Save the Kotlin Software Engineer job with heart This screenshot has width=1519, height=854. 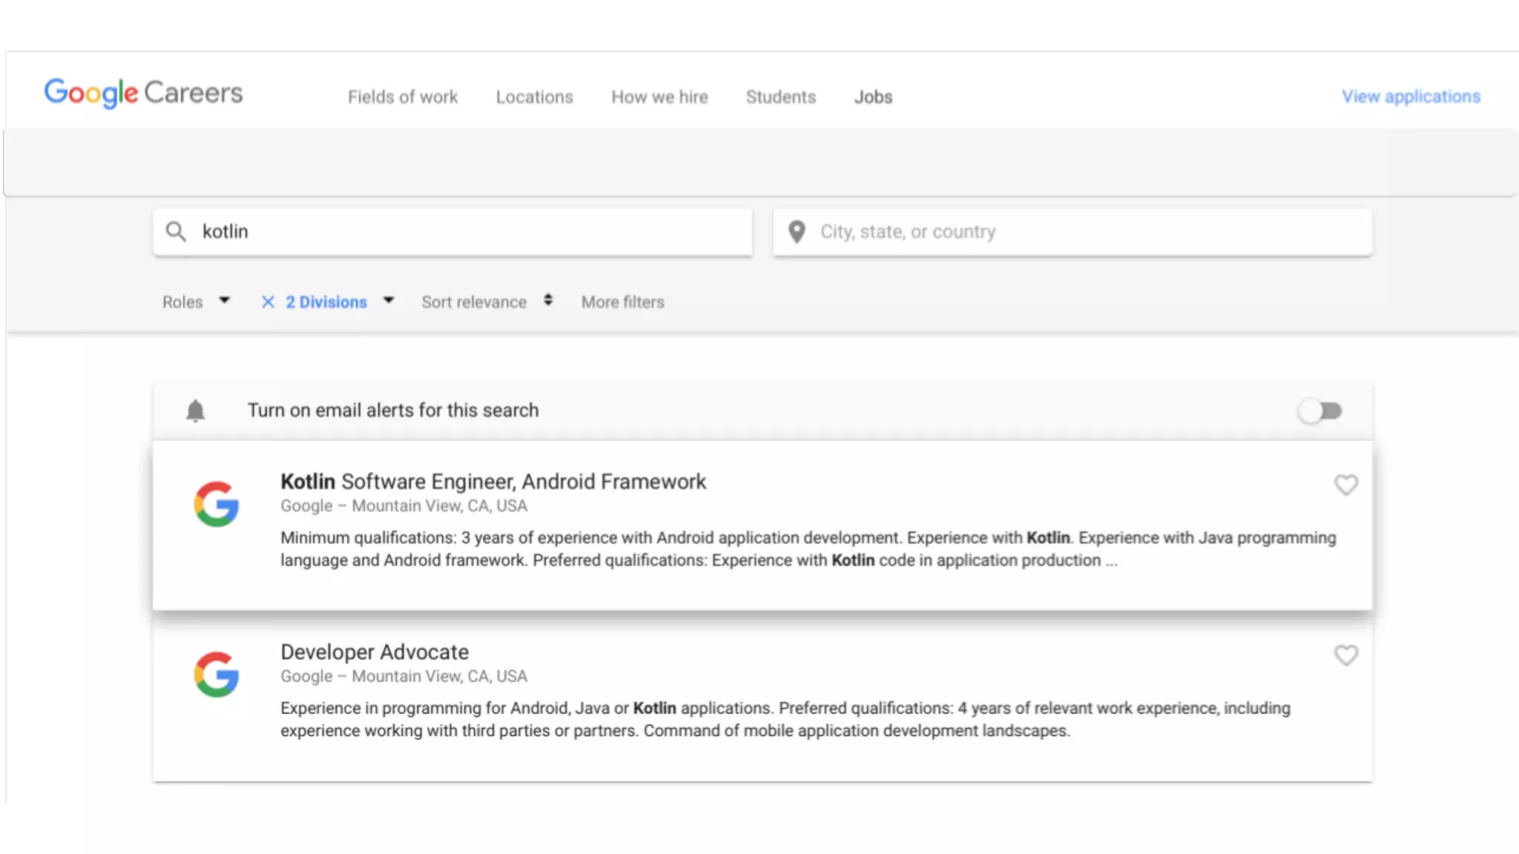click(1345, 485)
